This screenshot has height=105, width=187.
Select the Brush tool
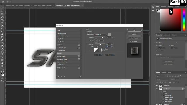tap(2, 31)
